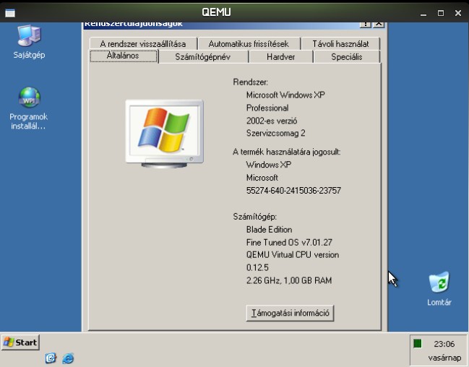
Task: Click the help button in the dialog title bar
Action: coord(365,24)
